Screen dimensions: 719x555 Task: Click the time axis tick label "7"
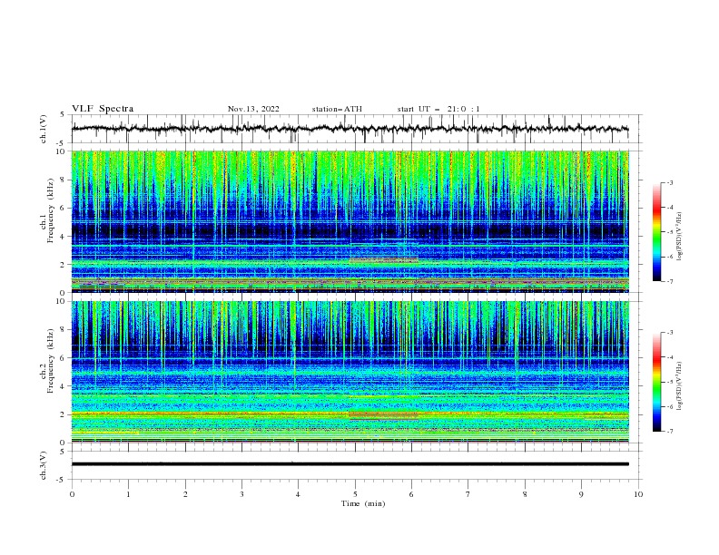[x=468, y=494]
